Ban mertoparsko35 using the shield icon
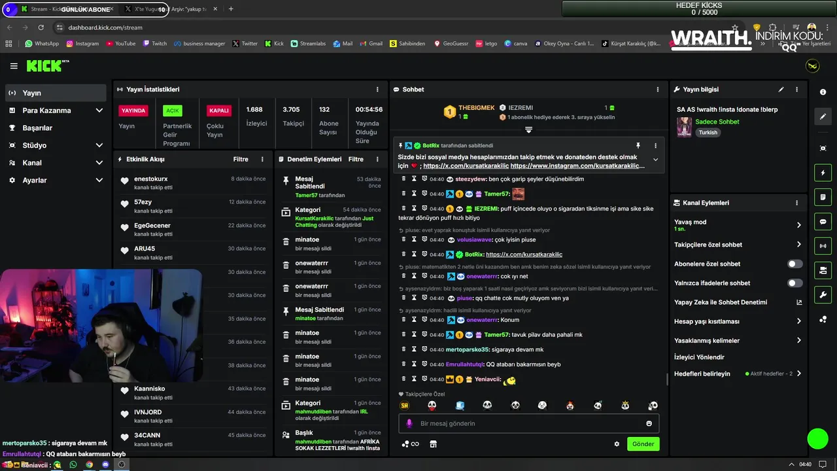The height and width of the screenshot is (471, 837). tap(424, 349)
